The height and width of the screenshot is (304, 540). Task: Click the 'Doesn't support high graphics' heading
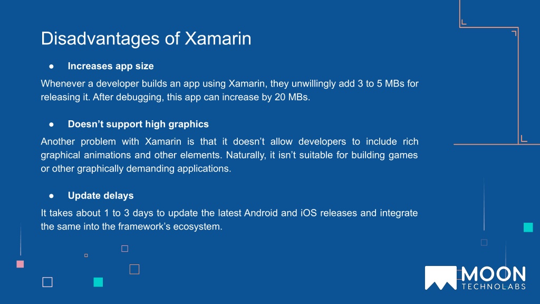[138, 124]
